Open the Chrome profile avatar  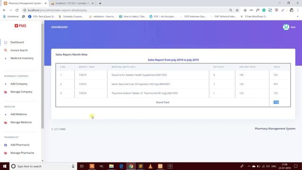[292, 10]
